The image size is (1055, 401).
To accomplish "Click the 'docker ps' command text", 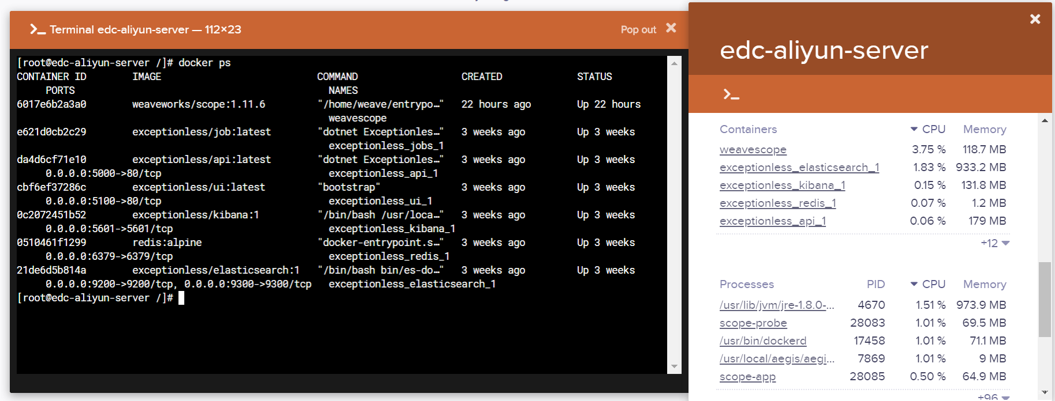I will [x=204, y=63].
